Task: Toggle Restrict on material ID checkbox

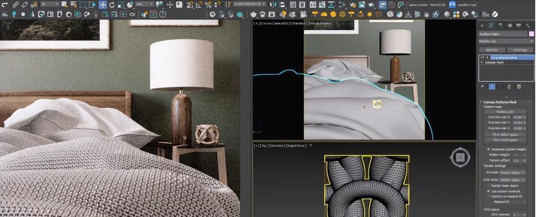Action: click(489, 196)
